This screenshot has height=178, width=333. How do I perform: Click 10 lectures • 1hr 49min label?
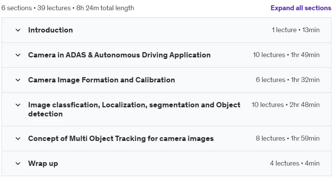286,55
